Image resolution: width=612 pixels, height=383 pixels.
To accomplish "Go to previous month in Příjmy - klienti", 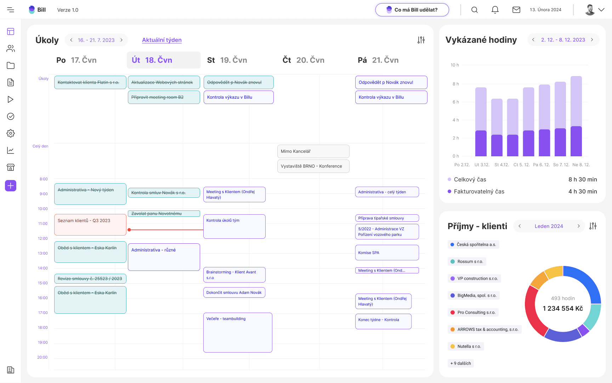I will click(520, 226).
